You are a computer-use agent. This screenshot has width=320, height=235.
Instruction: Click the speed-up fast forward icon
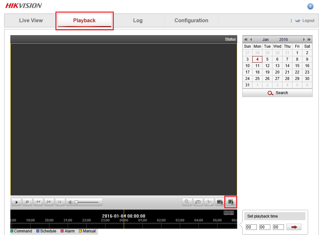click(x=49, y=202)
